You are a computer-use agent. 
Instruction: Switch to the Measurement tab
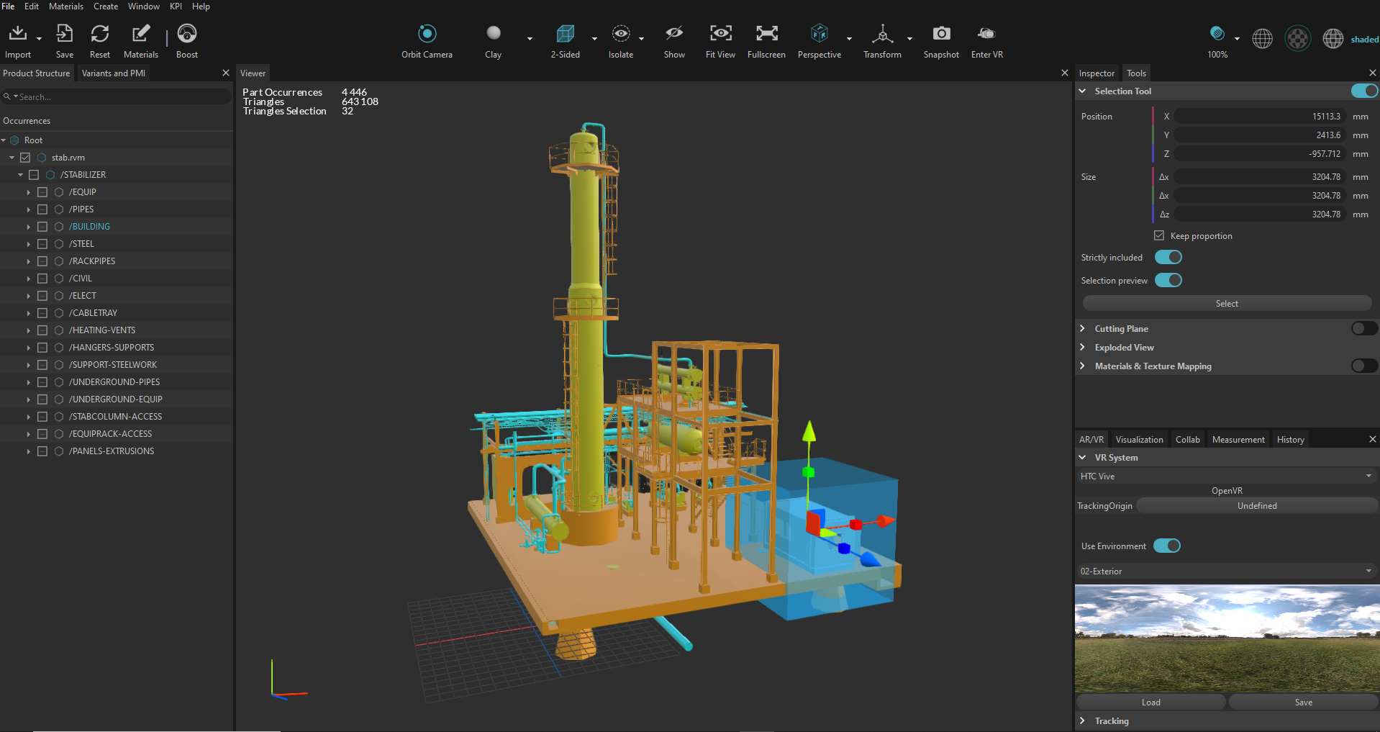click(1238, 439)
